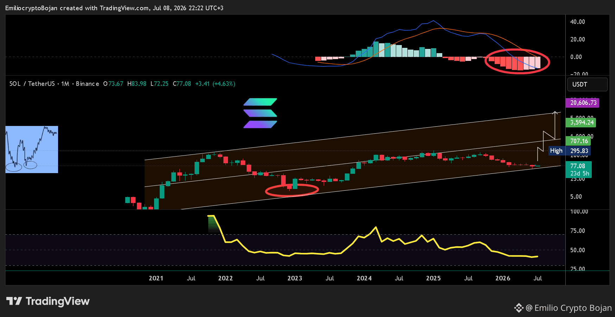615x317 pixels.
Task: Click the 20.00 level on the MACD scale
Action: click(578, 39)
